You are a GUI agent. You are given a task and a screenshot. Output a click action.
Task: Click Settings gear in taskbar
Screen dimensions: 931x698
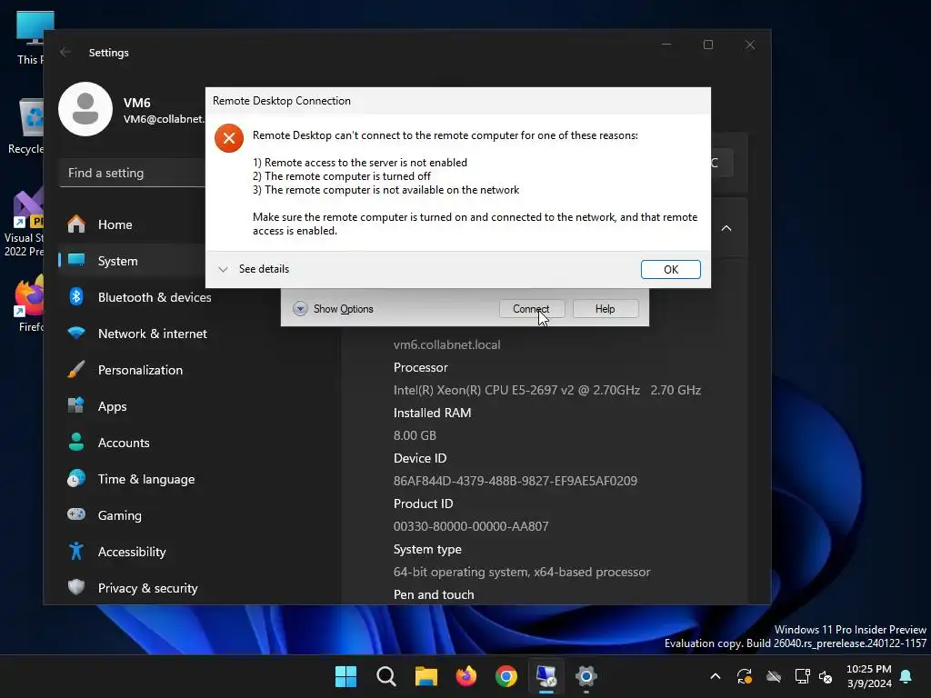[586, 676]
